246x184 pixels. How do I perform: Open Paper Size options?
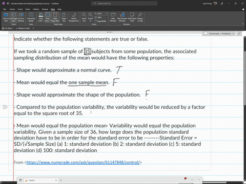(64, 17)
